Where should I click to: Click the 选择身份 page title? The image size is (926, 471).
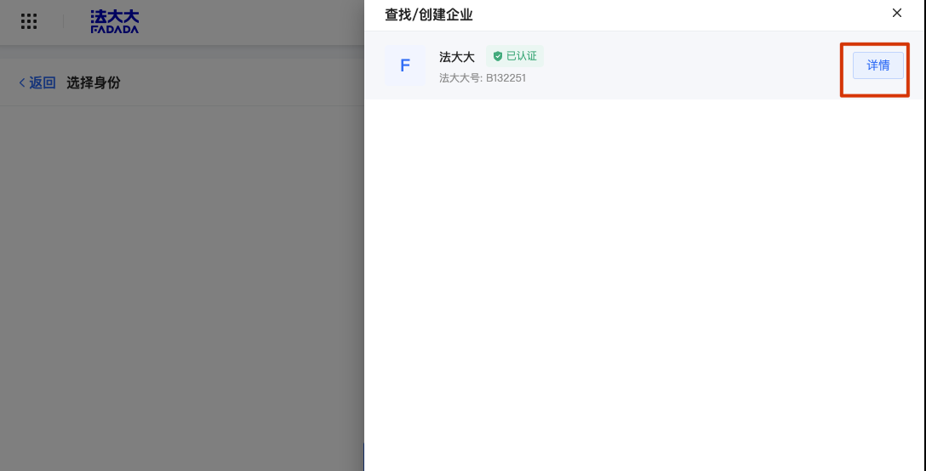(94, 82)
